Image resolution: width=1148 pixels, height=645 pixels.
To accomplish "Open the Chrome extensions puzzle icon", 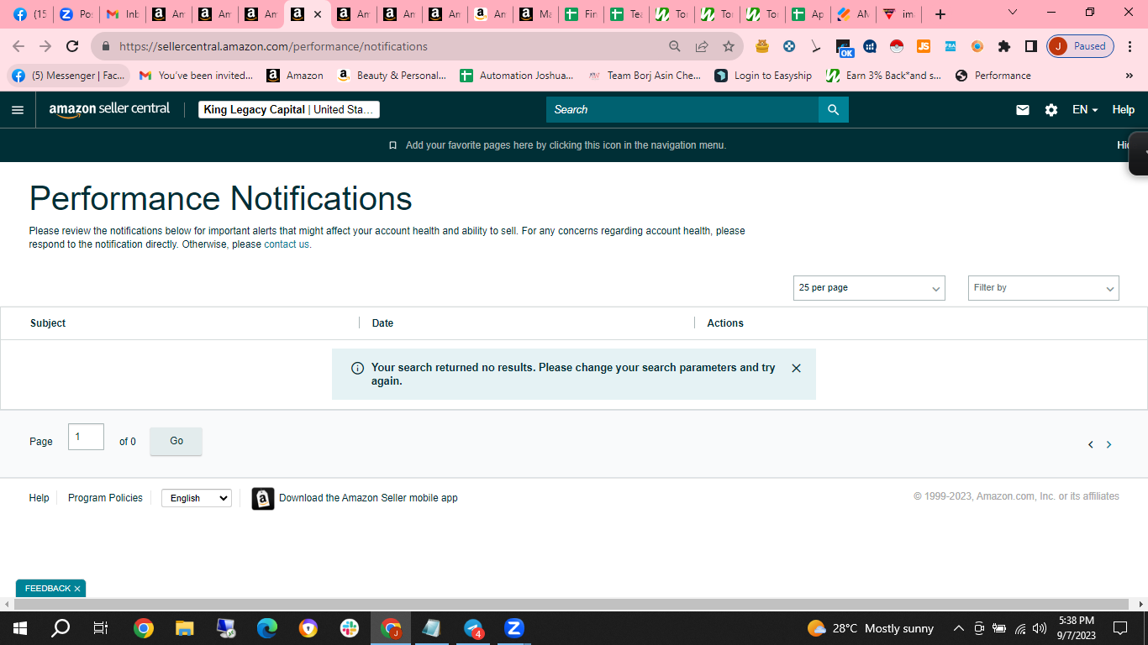I will click(1004, 46).
